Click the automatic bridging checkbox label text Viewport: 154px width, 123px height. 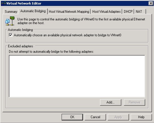pos(67,35)
